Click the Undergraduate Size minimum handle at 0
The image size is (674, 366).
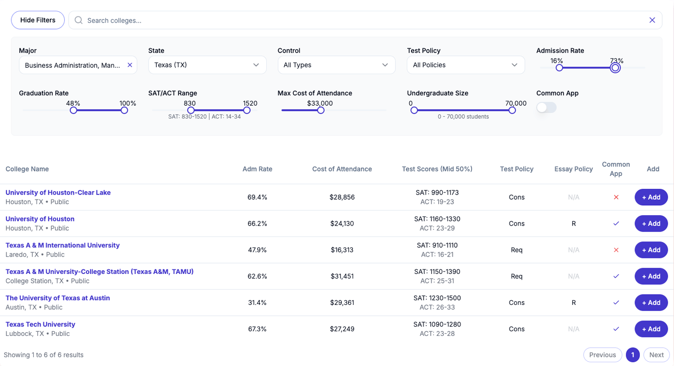point(414,110)
